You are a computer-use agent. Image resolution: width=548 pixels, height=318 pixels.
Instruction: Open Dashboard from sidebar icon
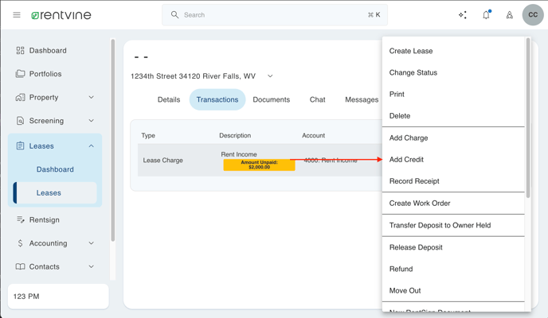pyautogui.click(x=21, y=51)
